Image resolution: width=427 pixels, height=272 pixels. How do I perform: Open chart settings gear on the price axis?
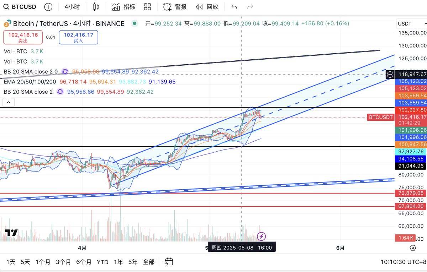click(413, 248)
